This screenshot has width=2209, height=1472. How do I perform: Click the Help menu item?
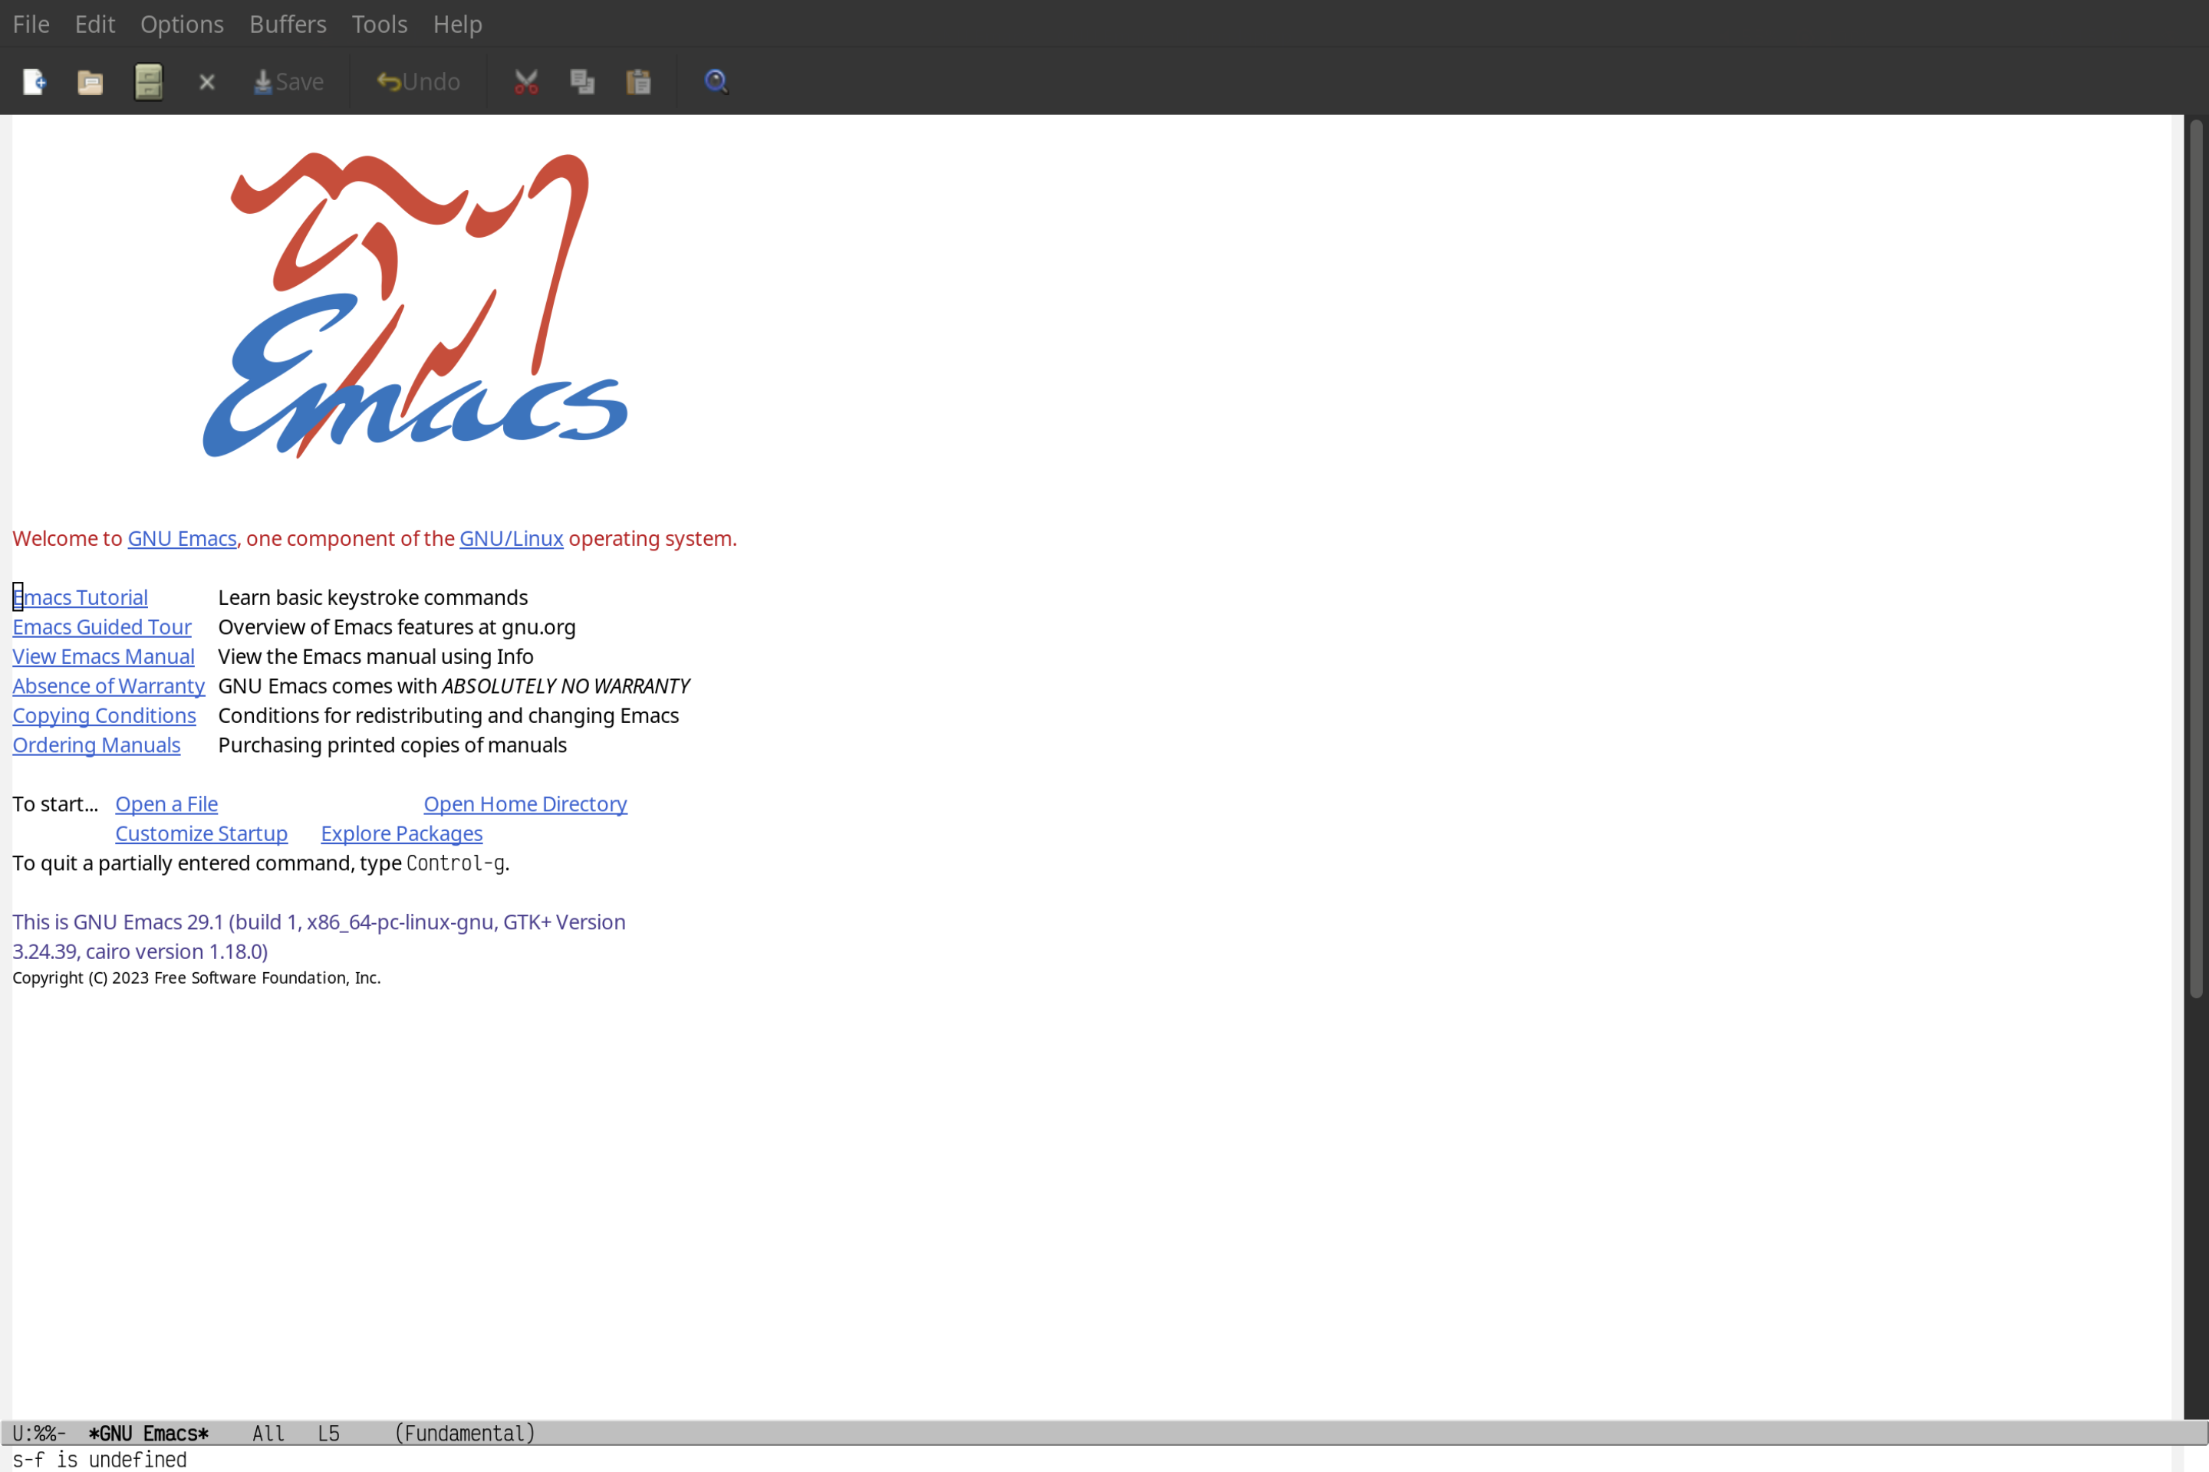(x=457, y=23)
